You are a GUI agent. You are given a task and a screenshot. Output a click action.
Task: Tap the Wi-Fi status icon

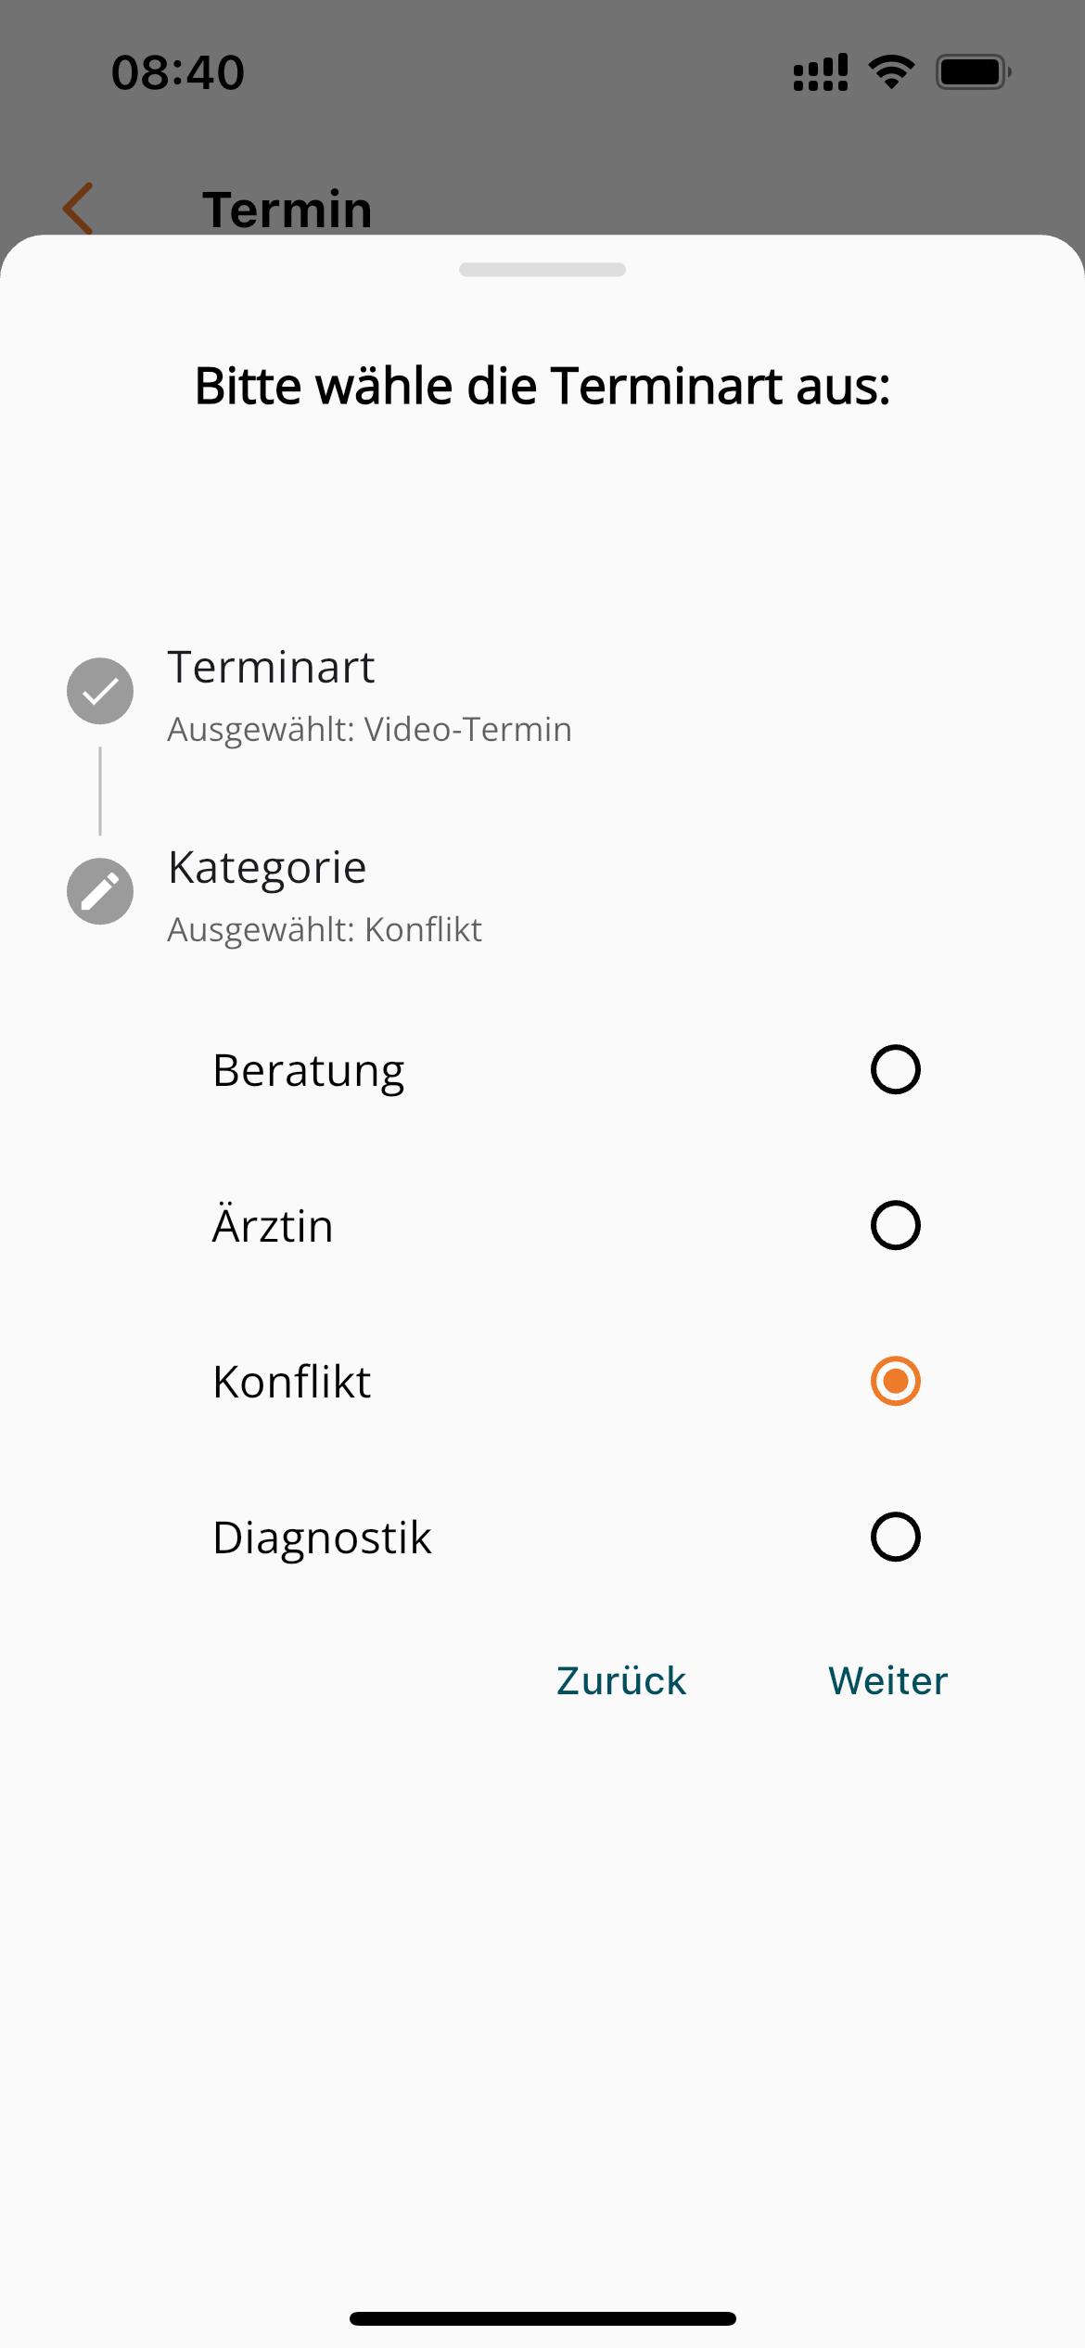click(891, 71)
